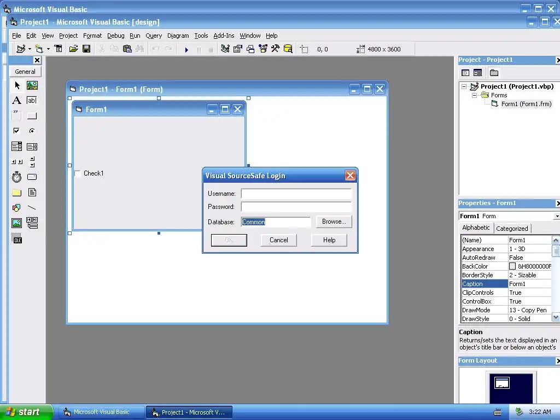This screenshot has height=420, width=560.
Task: Select the TextBox control tool
Action: pyautogui.click(x=32, y=101)
